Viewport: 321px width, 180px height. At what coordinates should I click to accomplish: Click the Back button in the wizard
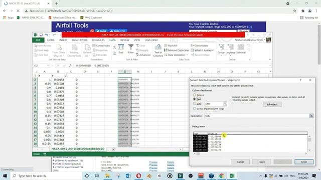click(262, 162)
